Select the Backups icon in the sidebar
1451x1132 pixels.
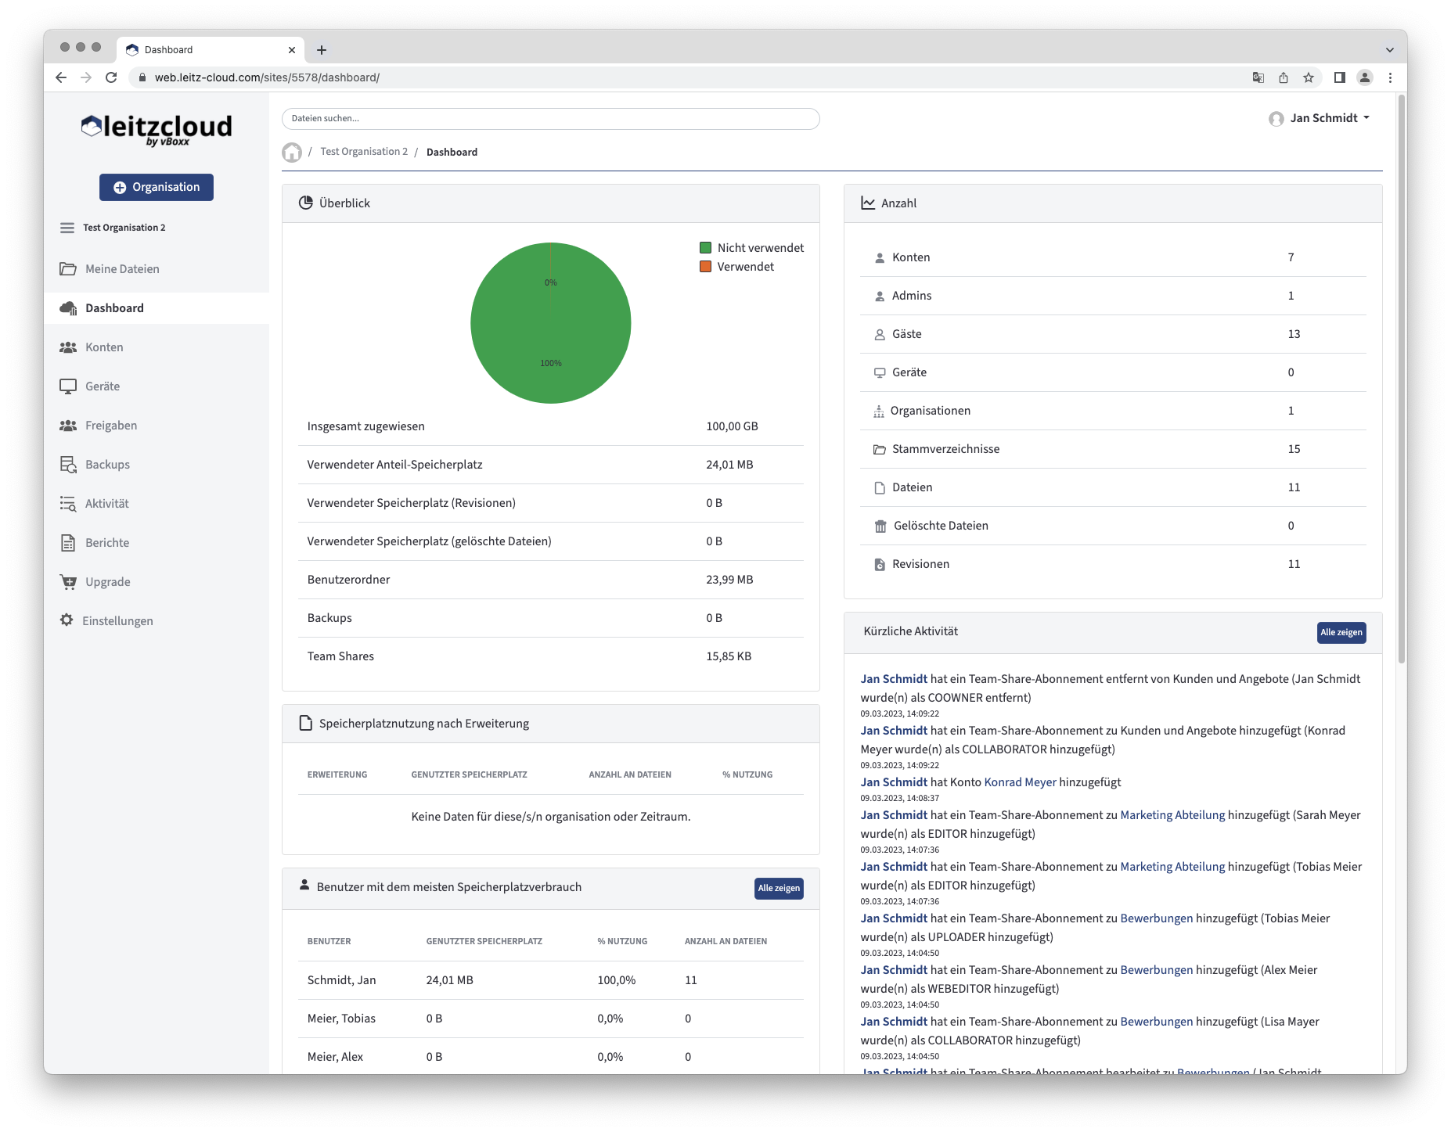click(x=67, y=464)
